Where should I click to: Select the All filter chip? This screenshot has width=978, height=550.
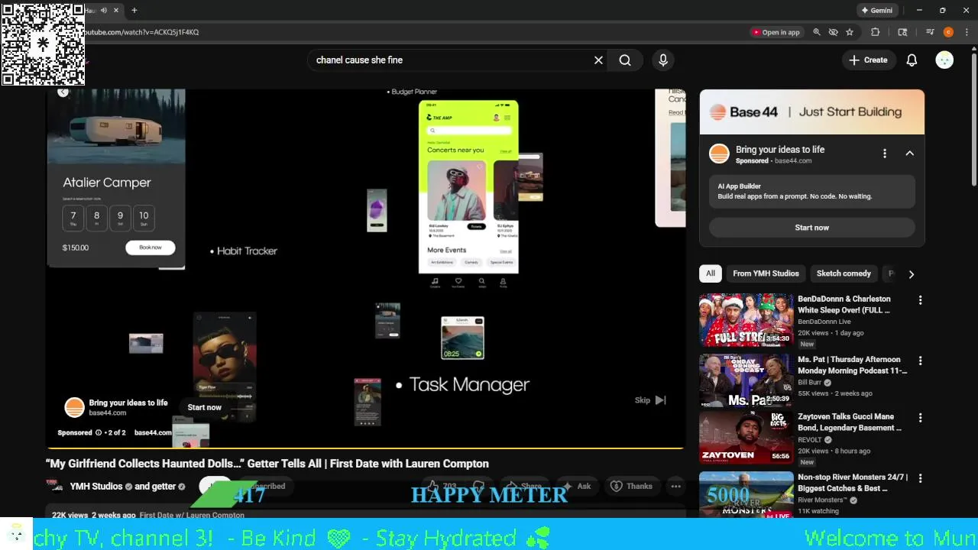[711, 273]
